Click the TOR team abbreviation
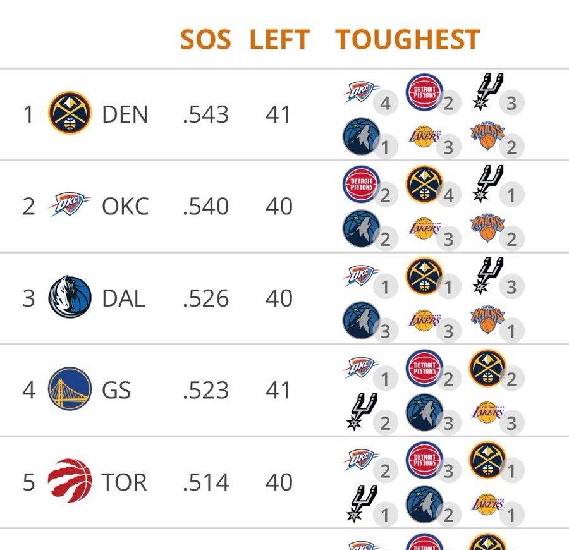This screenshot has width=569, height=550. pyautogui.click(x=124, y=482)
